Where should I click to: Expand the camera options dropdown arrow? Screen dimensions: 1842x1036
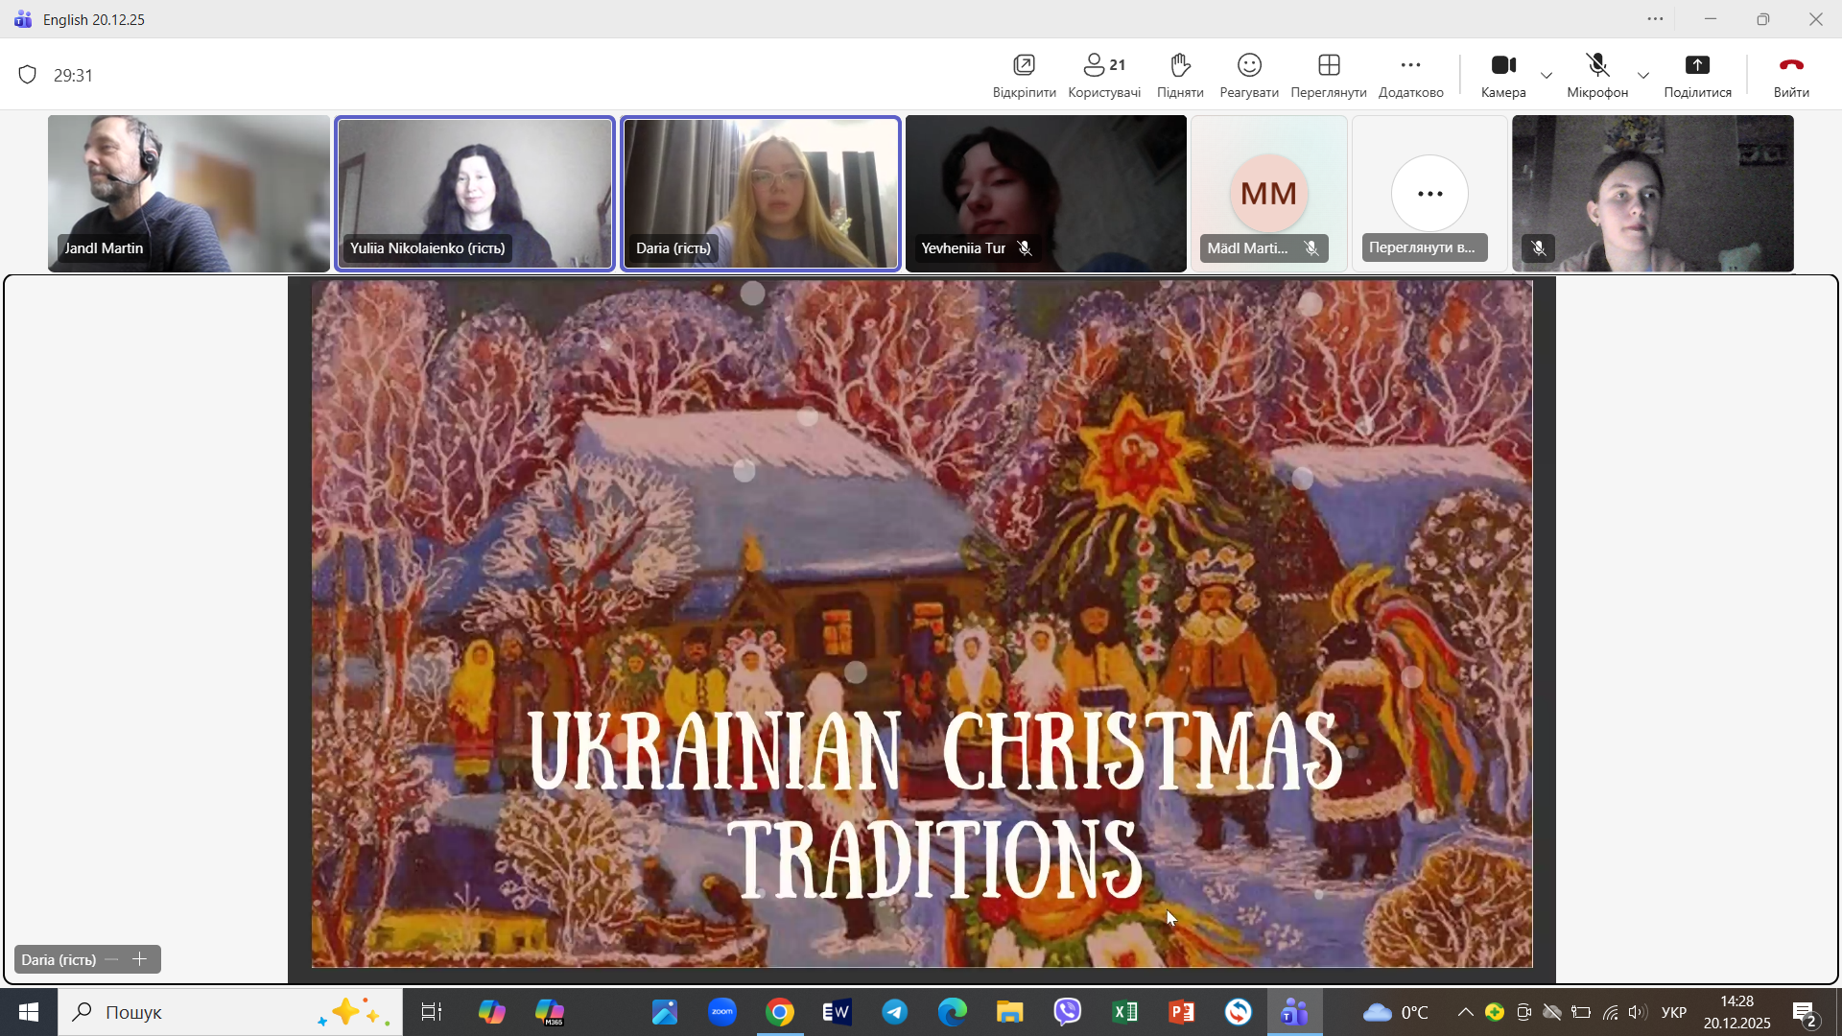(1547, 76)
